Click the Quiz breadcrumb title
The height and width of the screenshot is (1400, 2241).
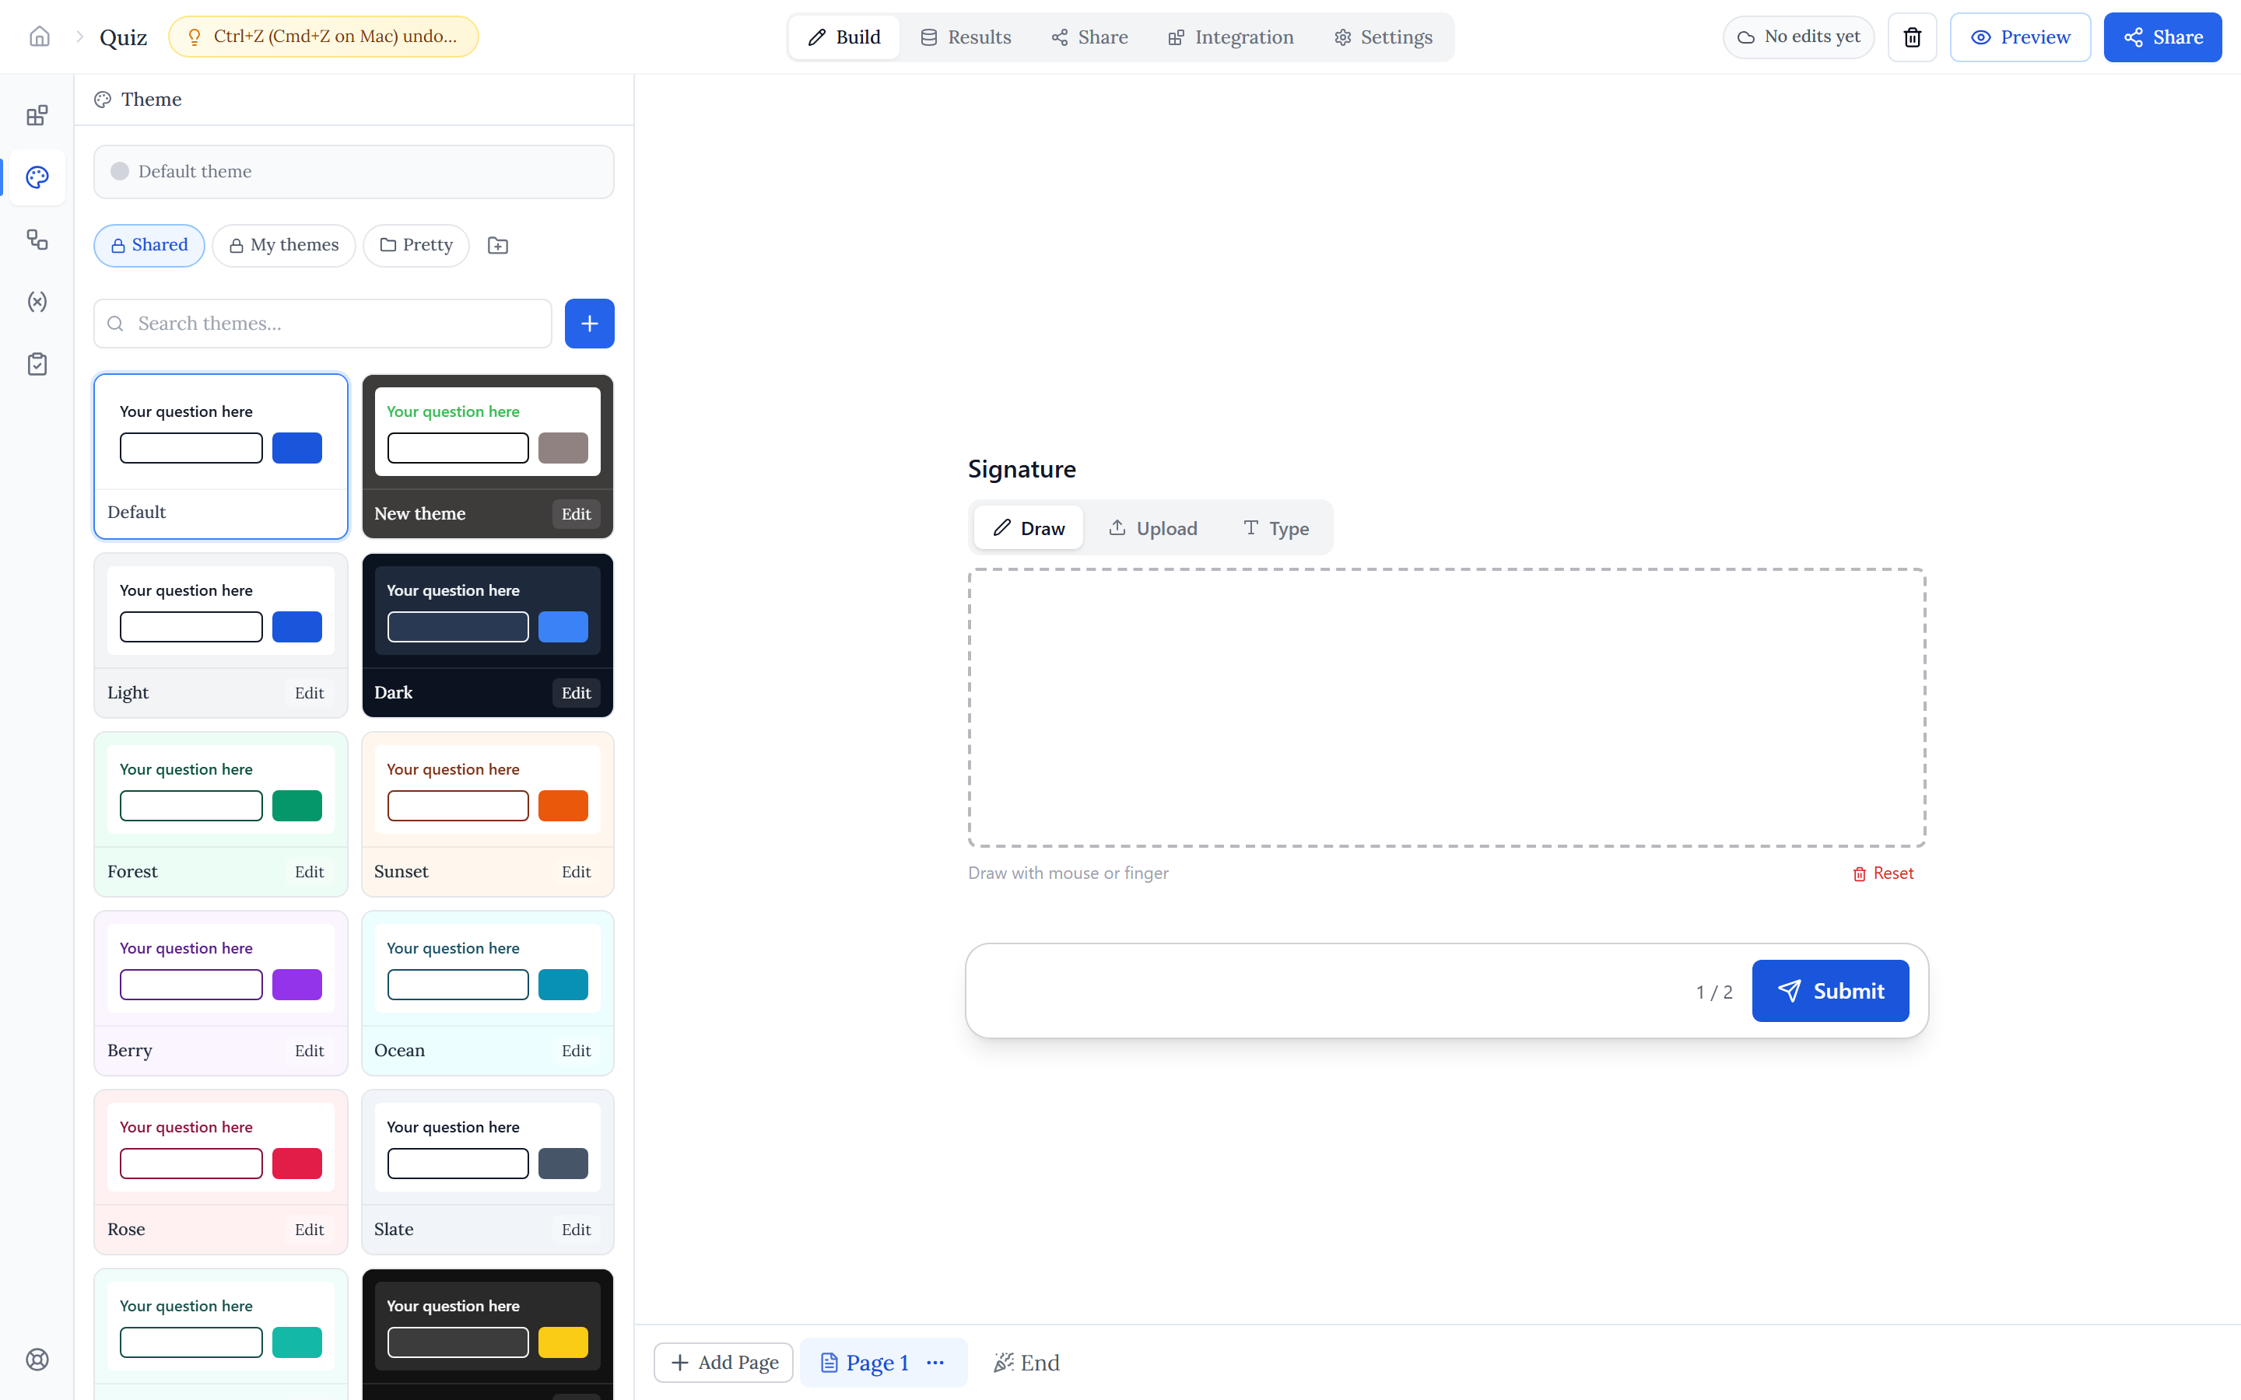point(123,37)
